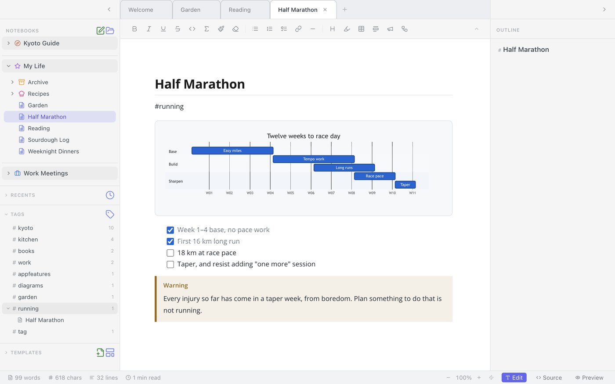This screenshot has width=615, height=384.
Task: Select the highlight brush tool
Action: (x=221, y=29)
